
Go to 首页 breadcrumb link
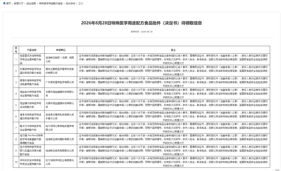pos(8,3)
